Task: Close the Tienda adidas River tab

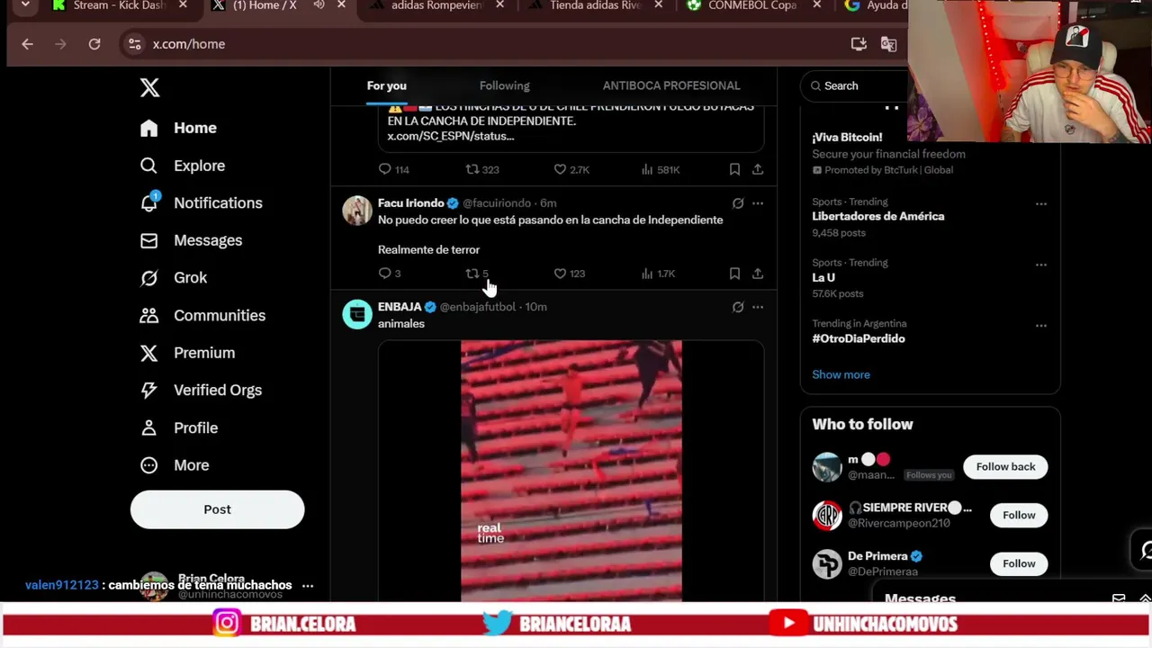Action: [x=658, y=5]
